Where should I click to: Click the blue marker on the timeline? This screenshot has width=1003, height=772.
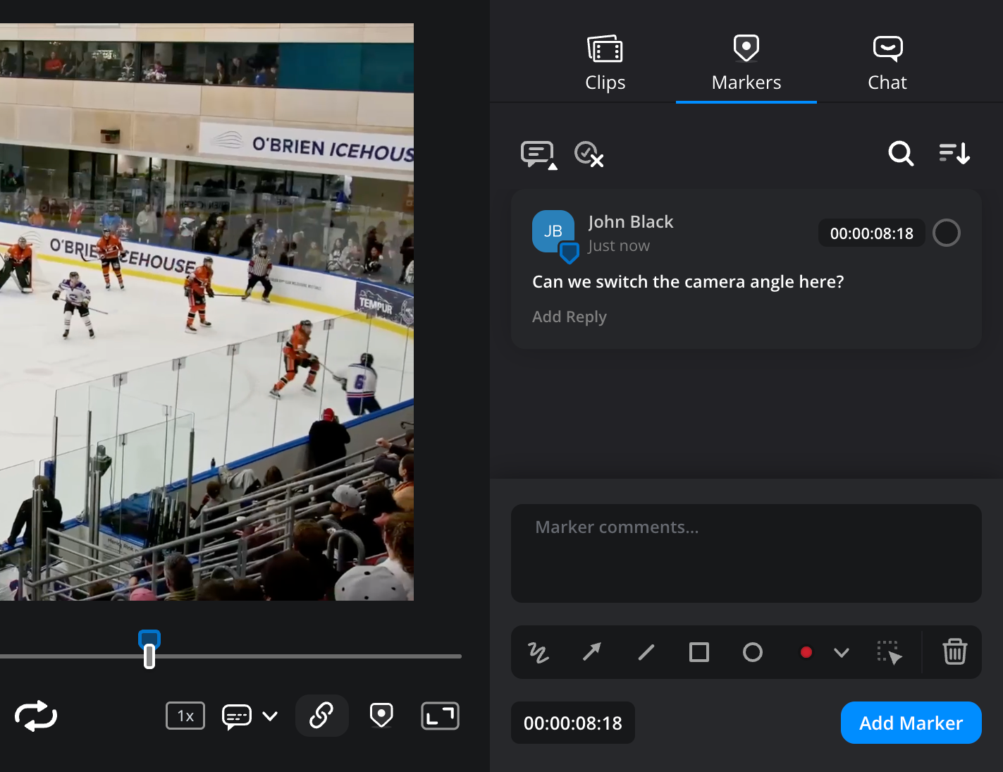[x=149, y=639]
